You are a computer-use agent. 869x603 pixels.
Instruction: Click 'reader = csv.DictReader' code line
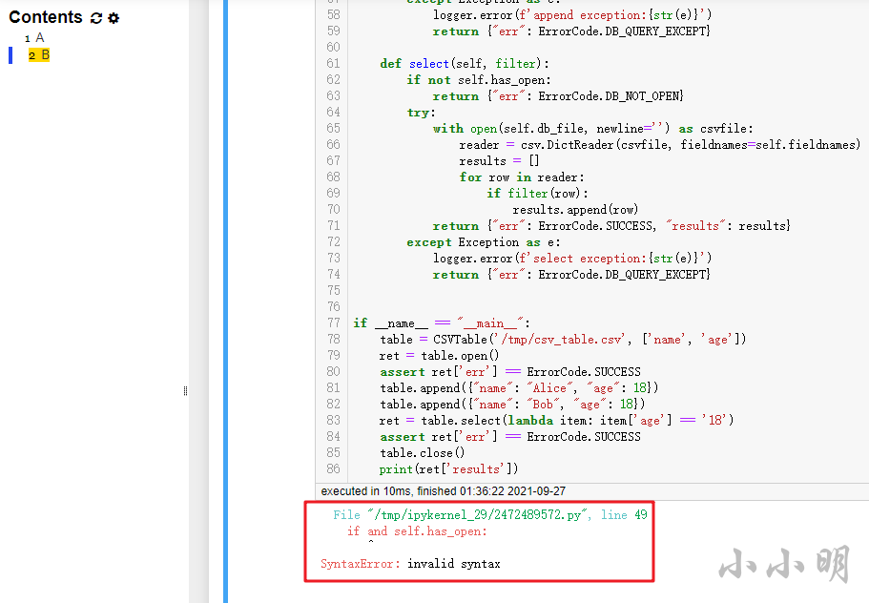click(659, 145)
